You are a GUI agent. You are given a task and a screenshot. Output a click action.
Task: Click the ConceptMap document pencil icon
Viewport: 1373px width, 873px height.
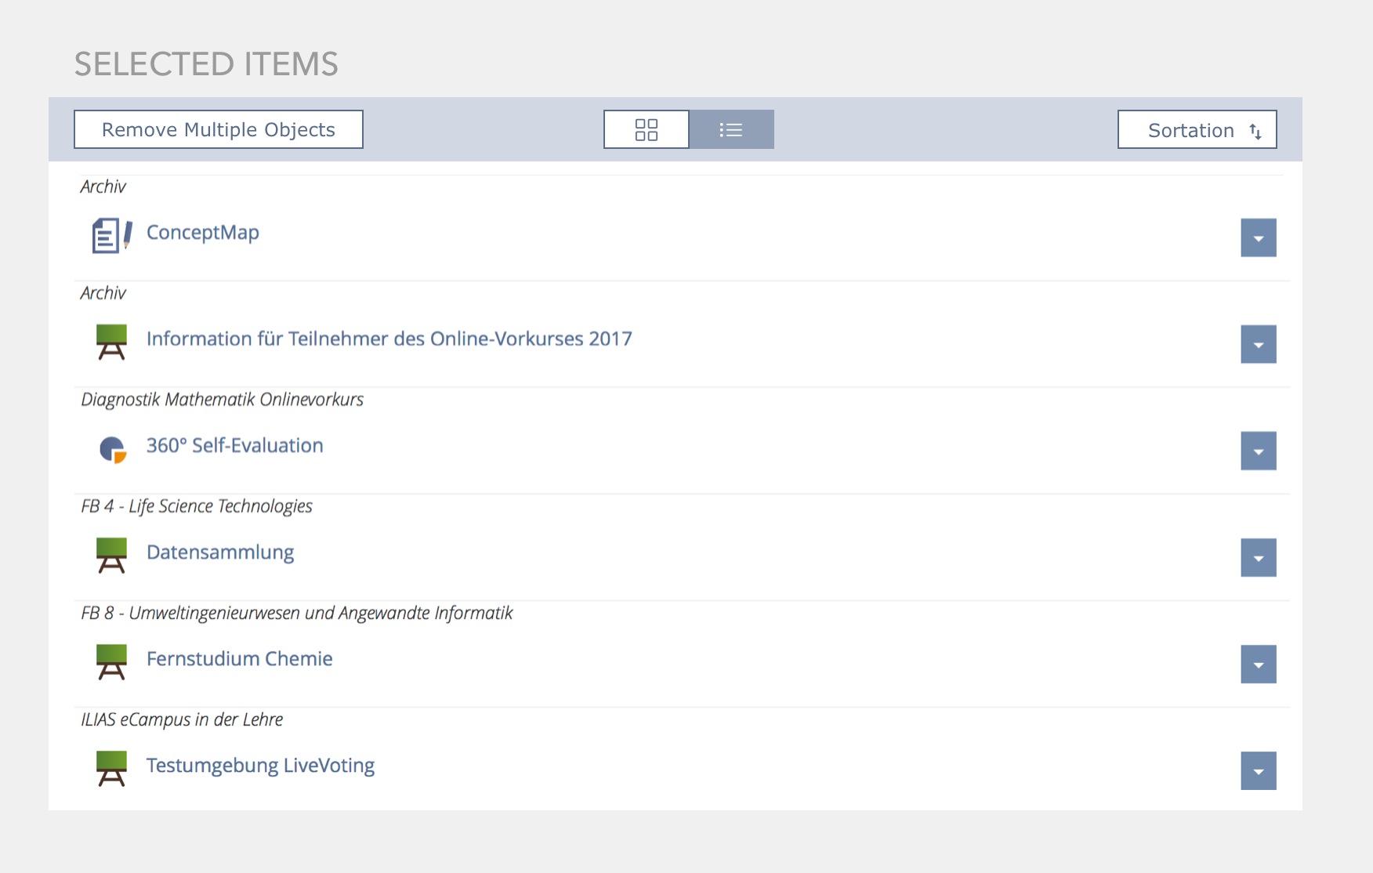pyautogui.click(x=111, y=235)
